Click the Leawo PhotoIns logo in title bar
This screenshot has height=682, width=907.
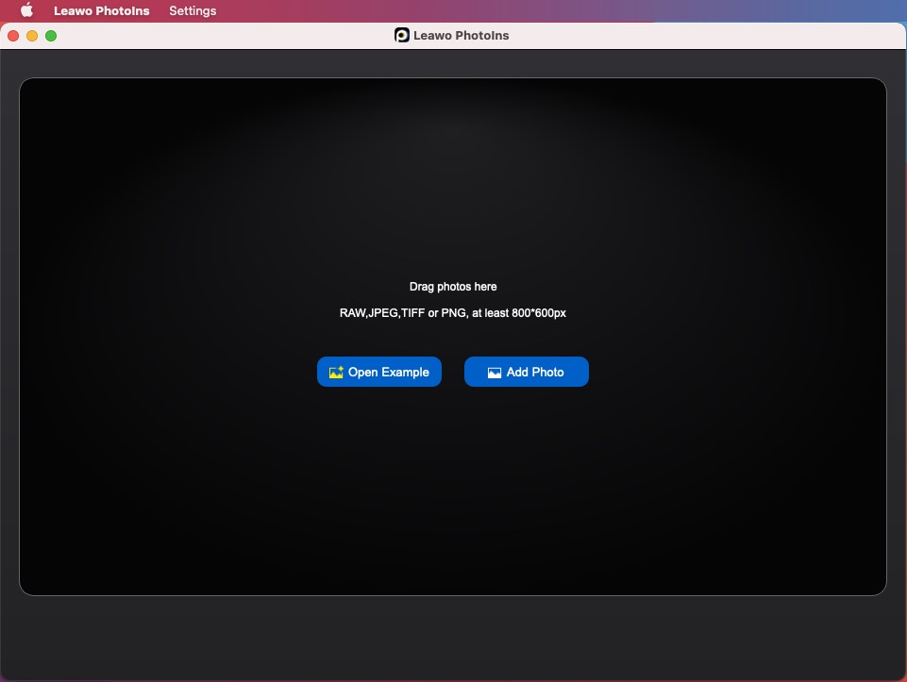[x=401, y=35]
